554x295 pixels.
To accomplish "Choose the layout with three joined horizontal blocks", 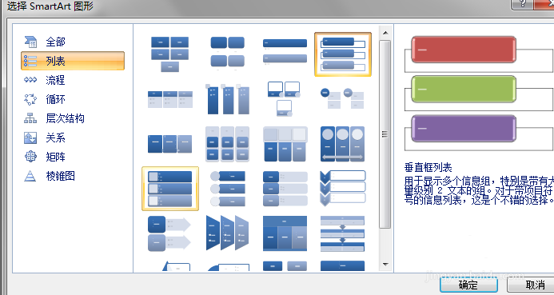I will [x=170, y=144].
